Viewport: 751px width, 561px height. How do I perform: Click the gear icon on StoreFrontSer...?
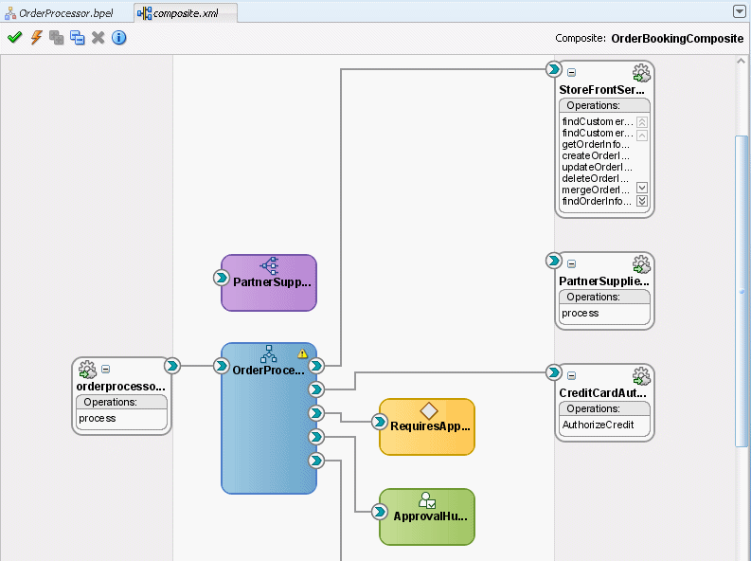pyautogui.click(x=641, y=73)
